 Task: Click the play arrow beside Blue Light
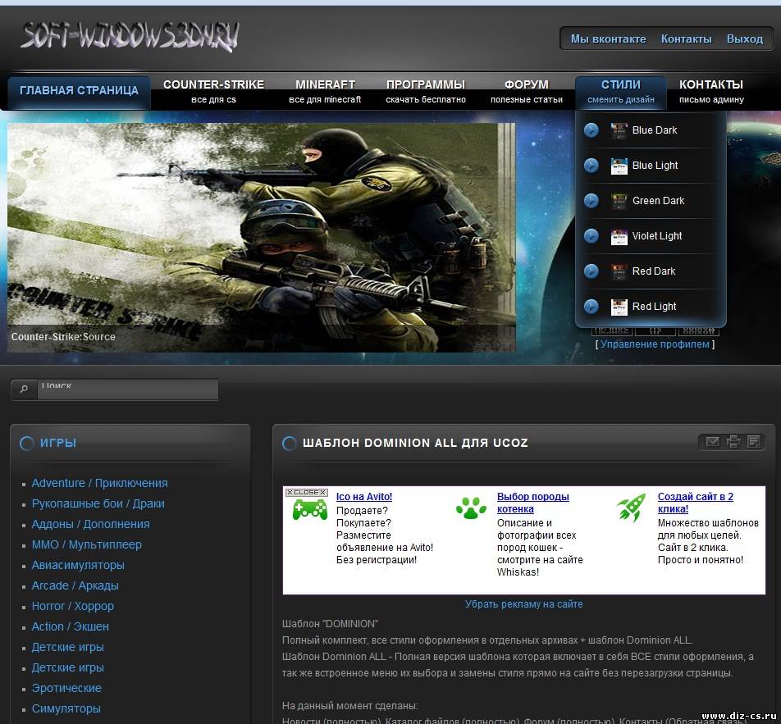click(591, 166)
